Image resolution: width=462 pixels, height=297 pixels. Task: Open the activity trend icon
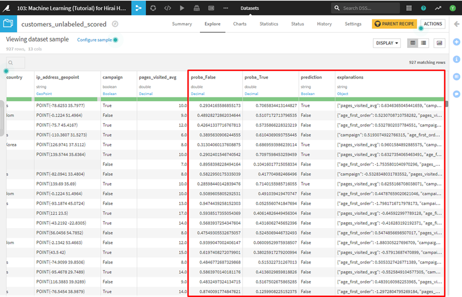(x=438, y=8)
